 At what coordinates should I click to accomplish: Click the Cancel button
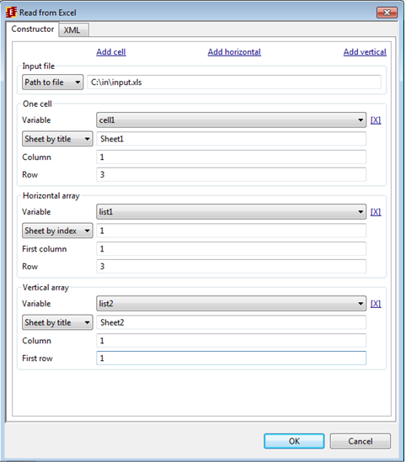click(x=361, y=441)
